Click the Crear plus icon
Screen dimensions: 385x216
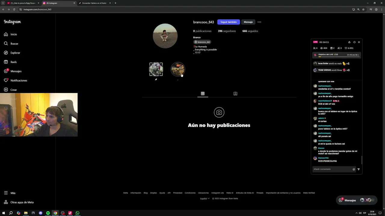click(6, 90)
